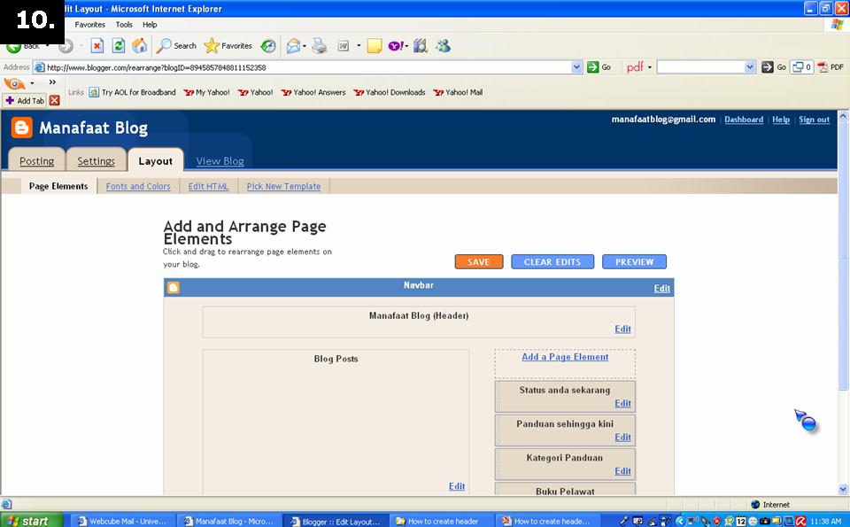850x527 pixels.
Task: Click the pop-up blocker counter icon
Action: [802, 67]
